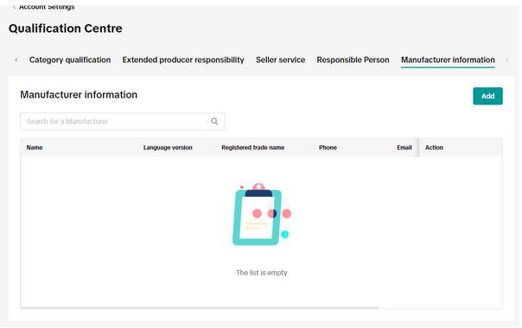This screenshot has height=328, width=522.
Task: Click the Manufacturer information section heading
Action: (79, 95)
